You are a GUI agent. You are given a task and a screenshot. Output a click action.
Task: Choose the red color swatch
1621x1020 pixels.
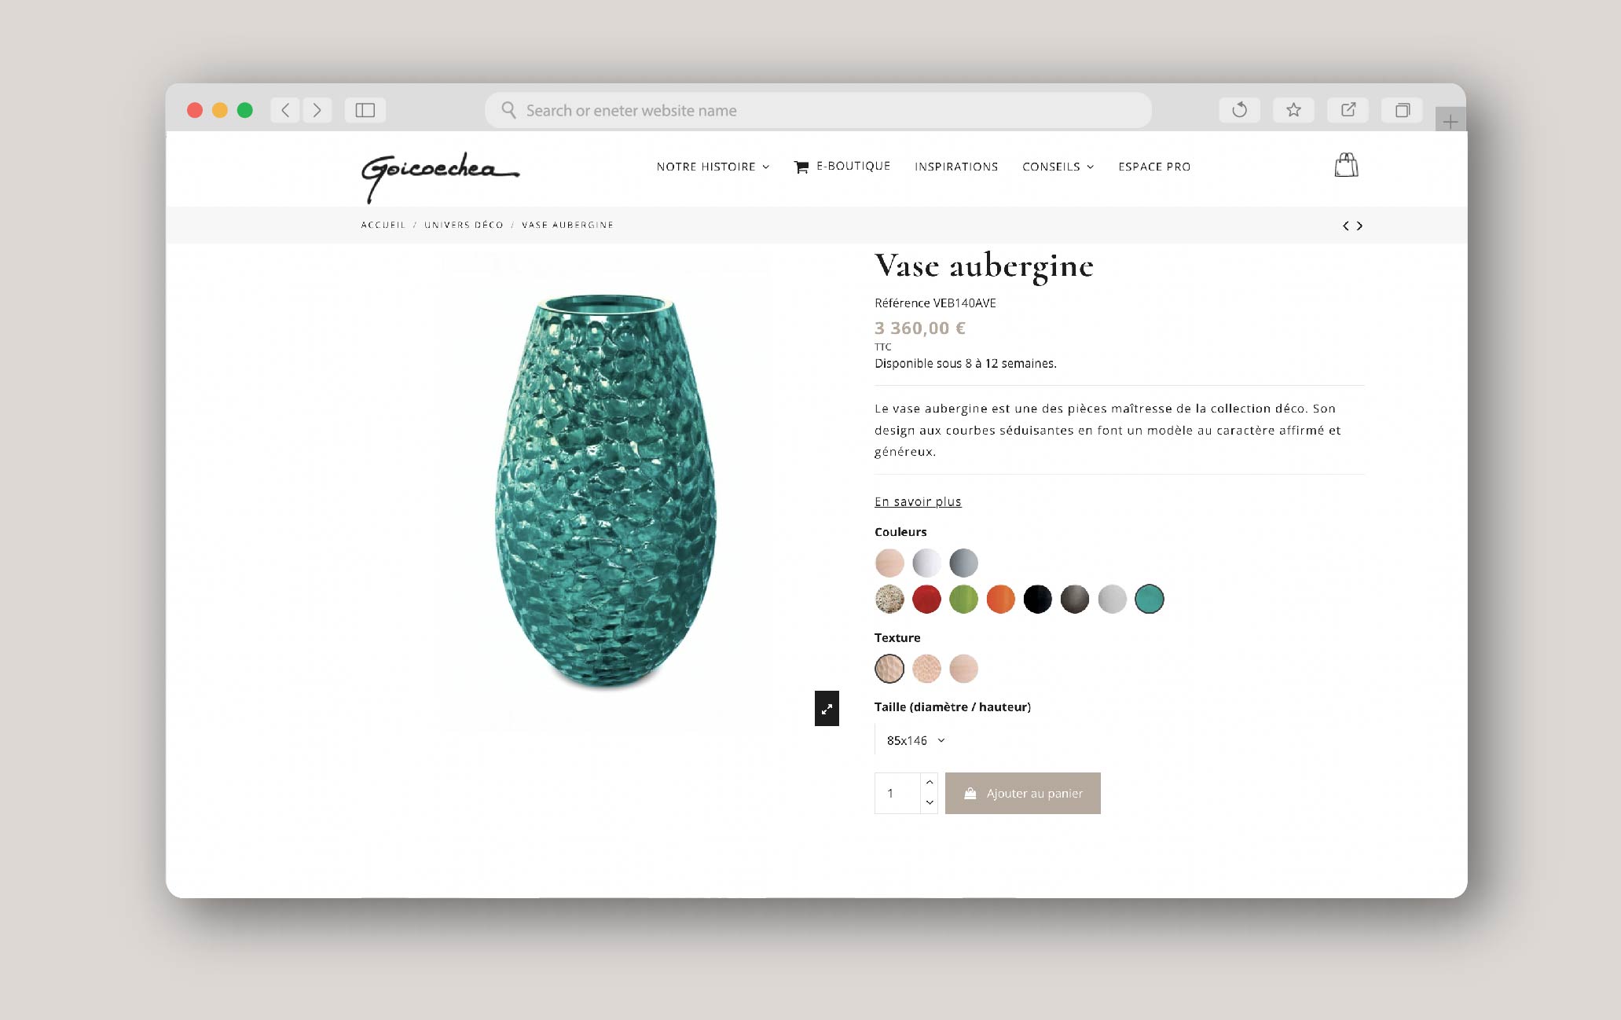pos(926,600)
